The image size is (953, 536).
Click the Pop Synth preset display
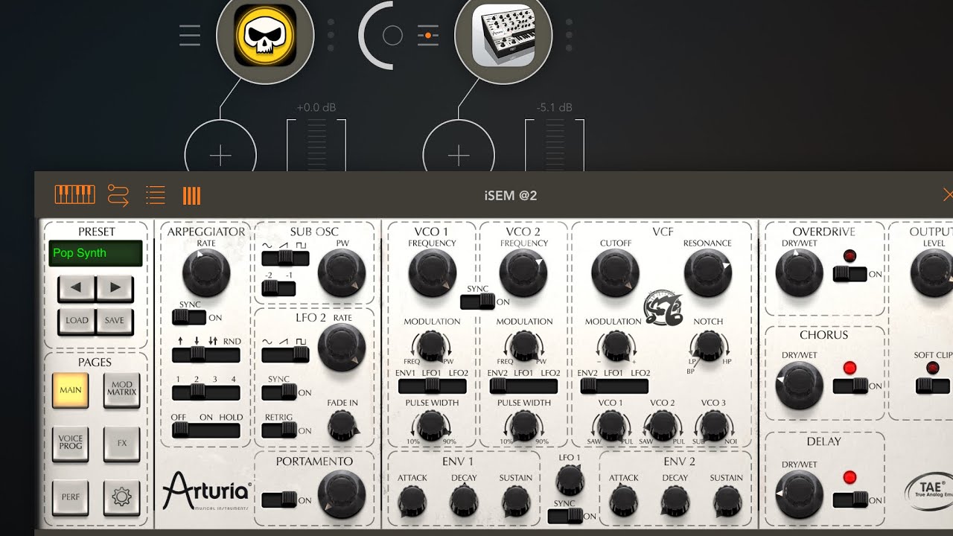pos(95,253)
